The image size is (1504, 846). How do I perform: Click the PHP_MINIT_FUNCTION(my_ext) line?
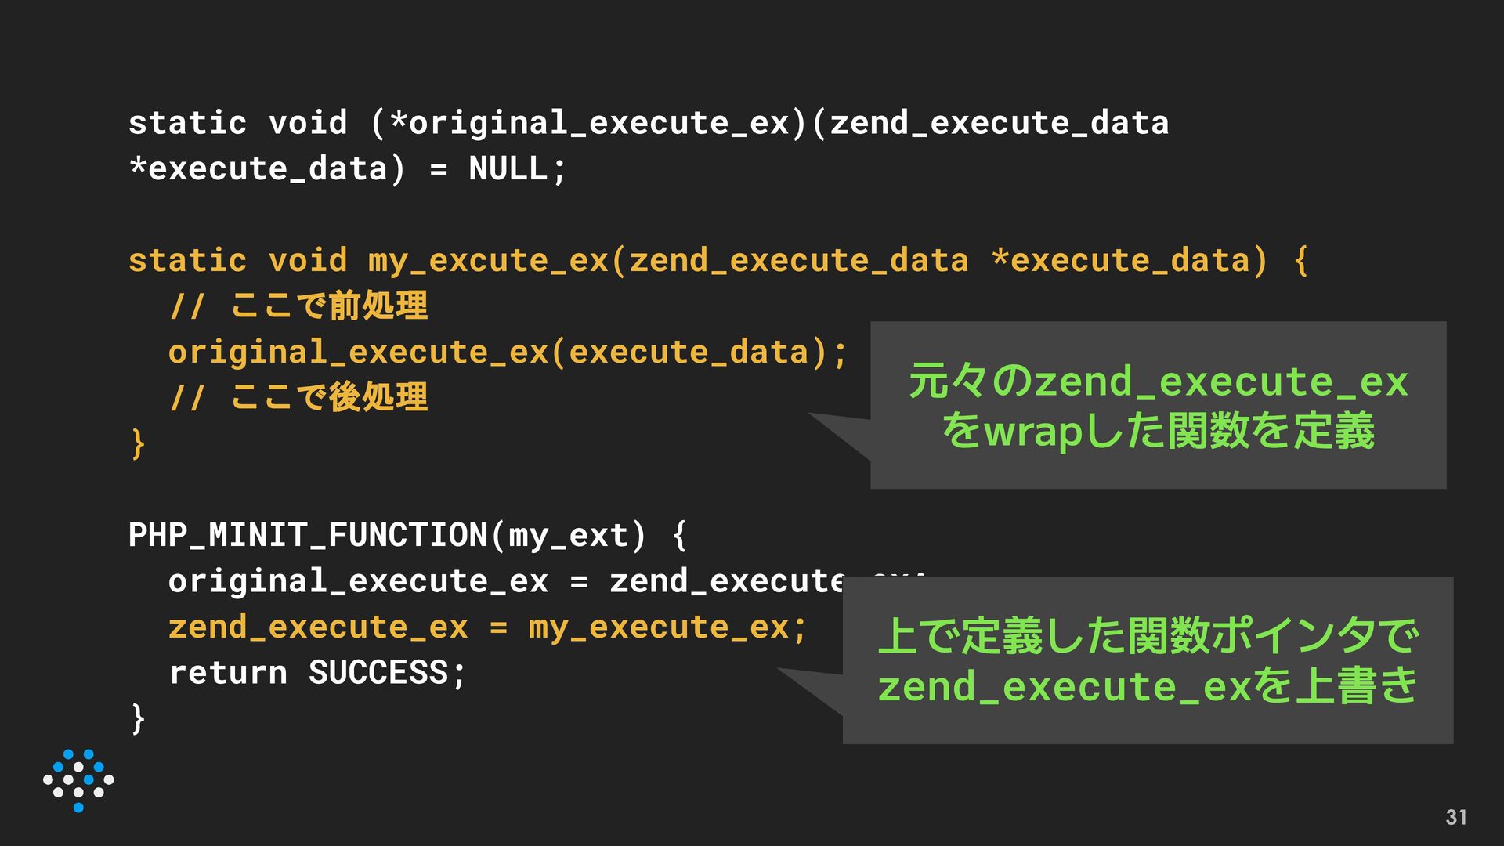pyautogui.click(x=407, y=536)
